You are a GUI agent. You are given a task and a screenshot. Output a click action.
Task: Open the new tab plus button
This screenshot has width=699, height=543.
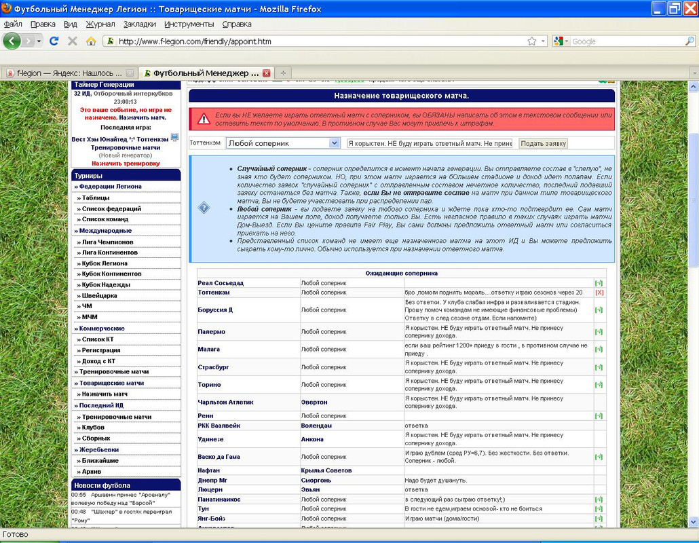click(x=283, y=73)
